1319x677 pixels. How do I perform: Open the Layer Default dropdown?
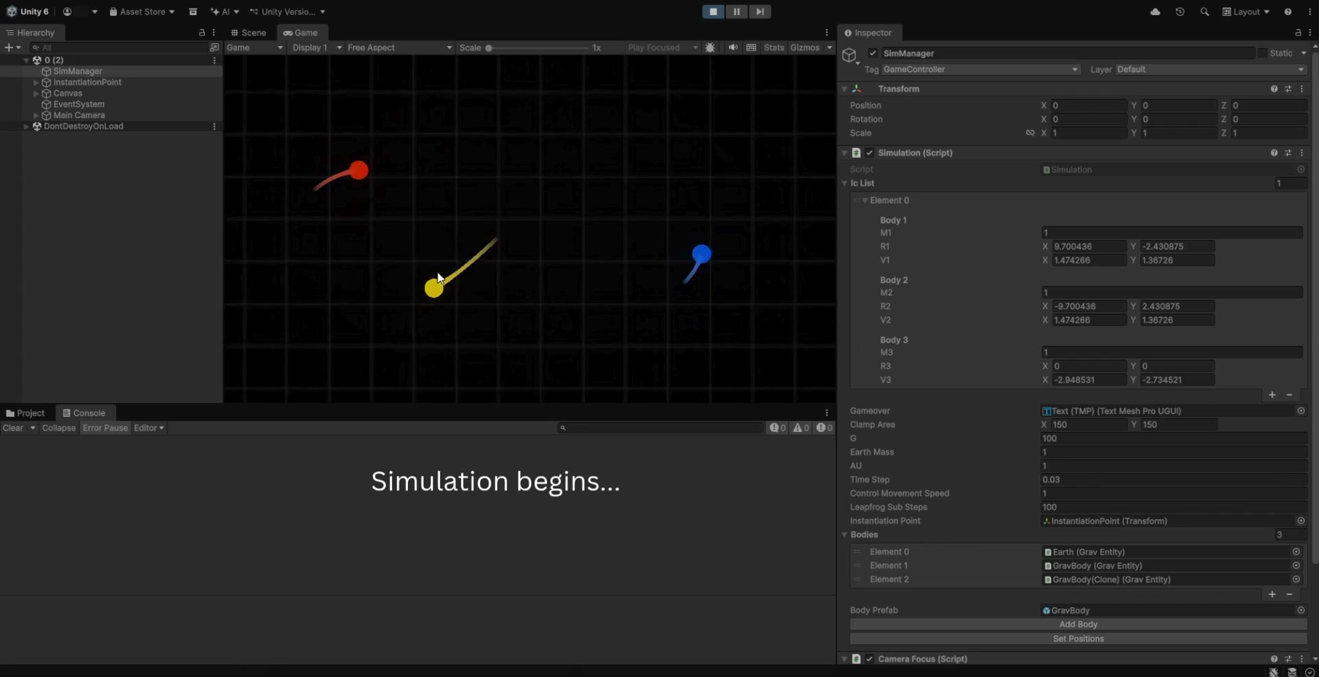[x=1210, y=69]
